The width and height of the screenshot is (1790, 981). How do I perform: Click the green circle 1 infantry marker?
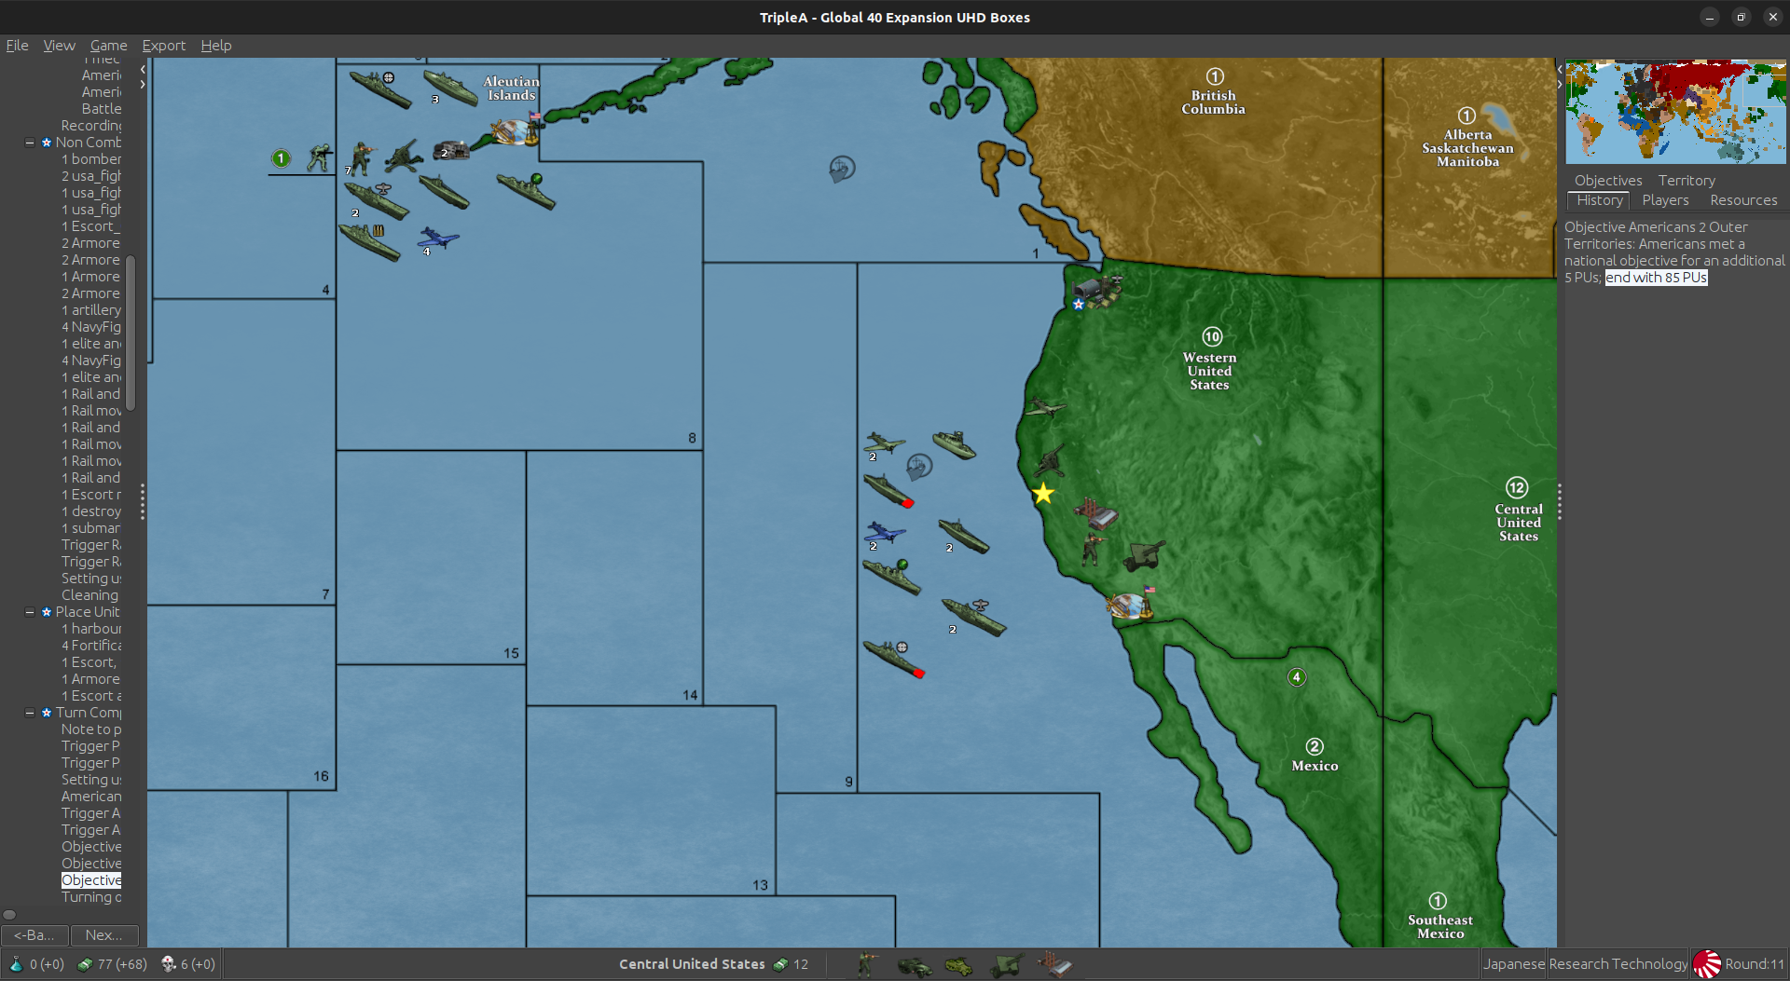pos(281,158)
